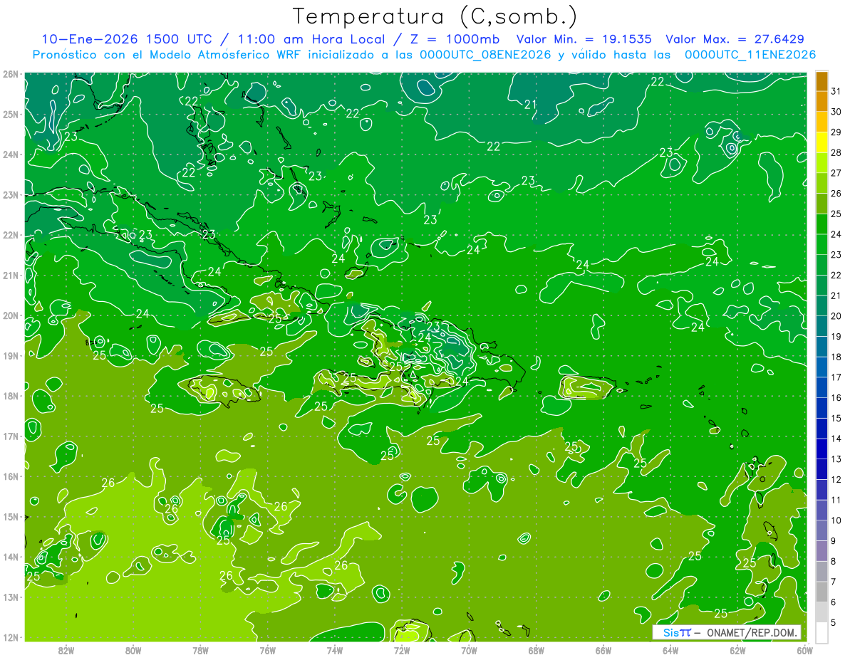Click the '64W' longitude axis label
This screenshot has width=855, height=660.
click(670, 649)
